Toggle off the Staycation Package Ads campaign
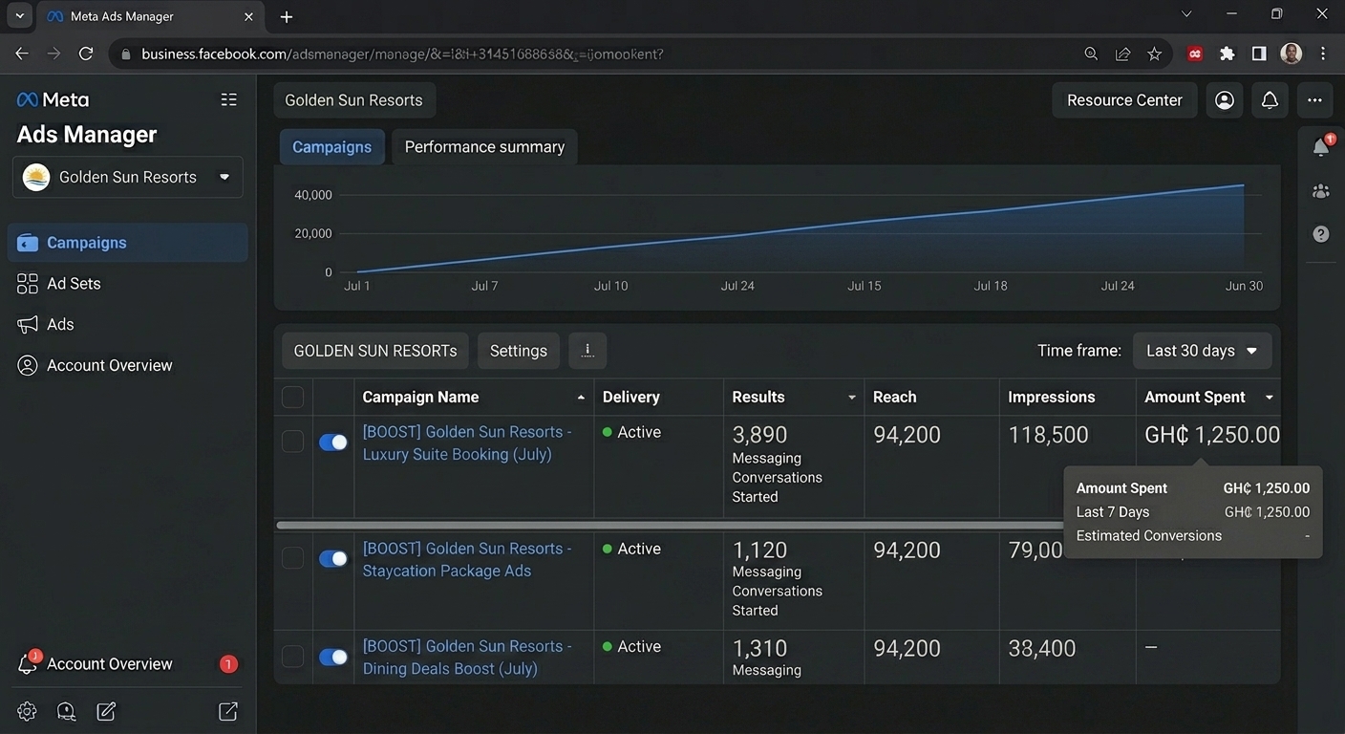 pyautogui.click(x=333, y=559)
